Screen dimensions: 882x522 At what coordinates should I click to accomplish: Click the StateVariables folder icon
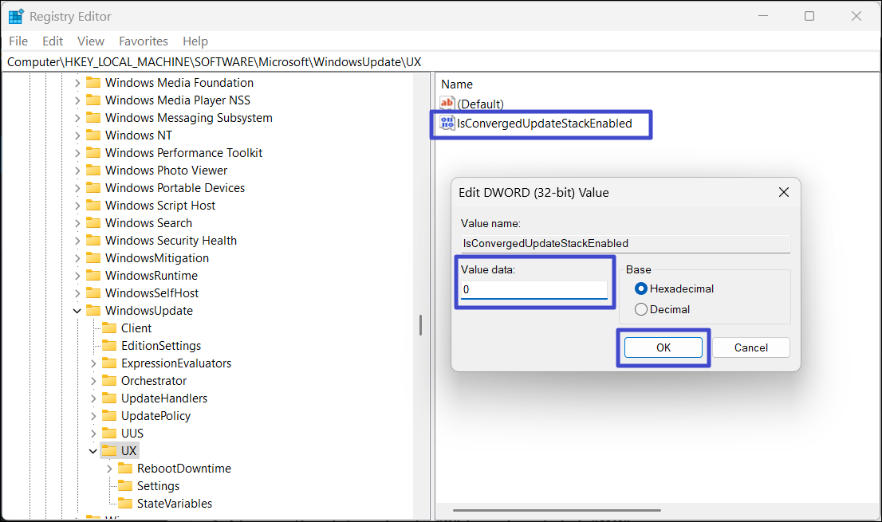pos(125,504)
